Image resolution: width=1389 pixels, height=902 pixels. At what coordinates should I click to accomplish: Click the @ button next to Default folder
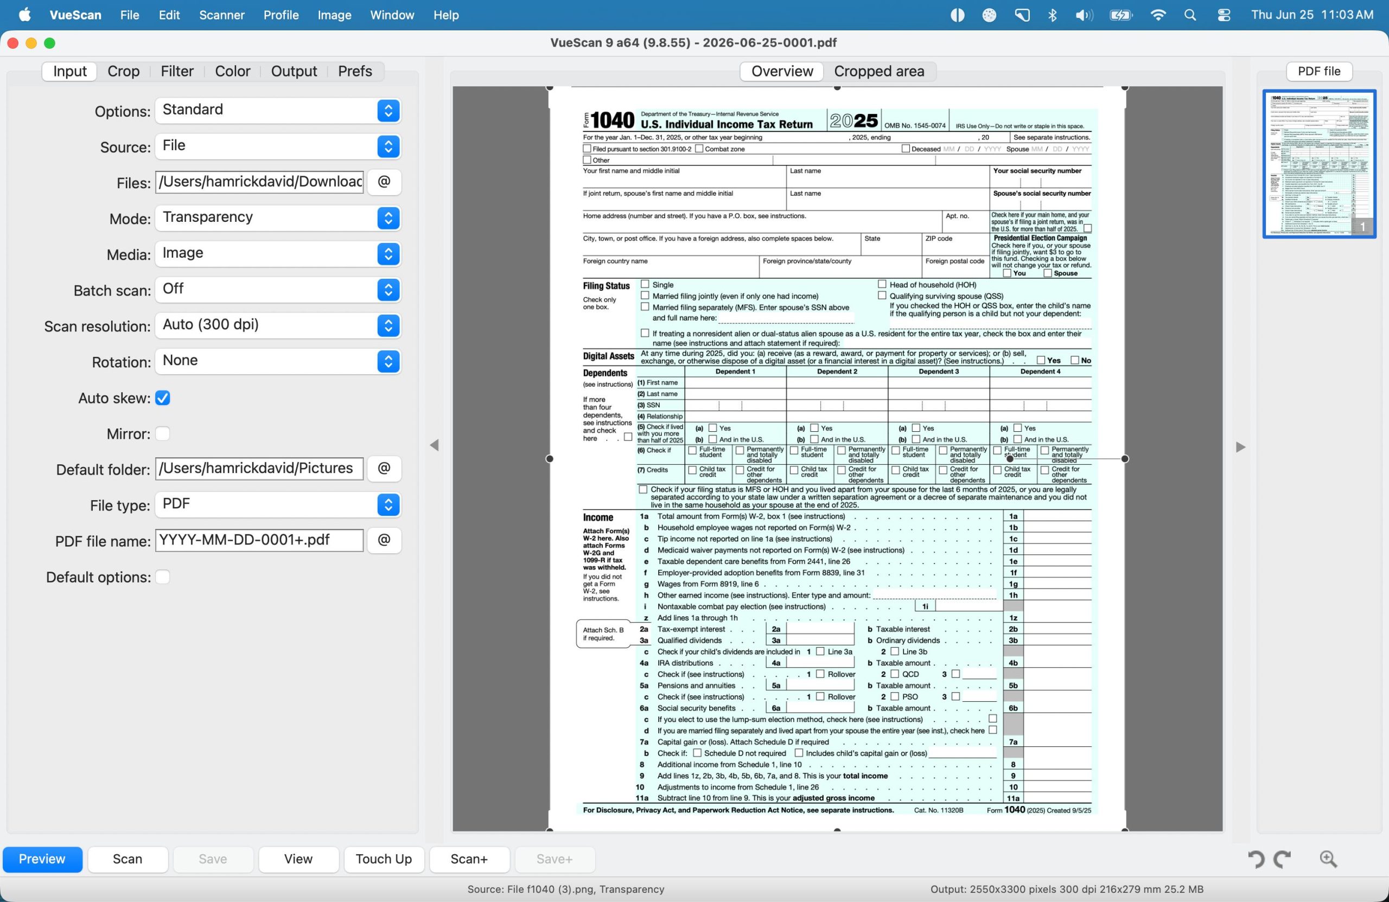(384, 469)
